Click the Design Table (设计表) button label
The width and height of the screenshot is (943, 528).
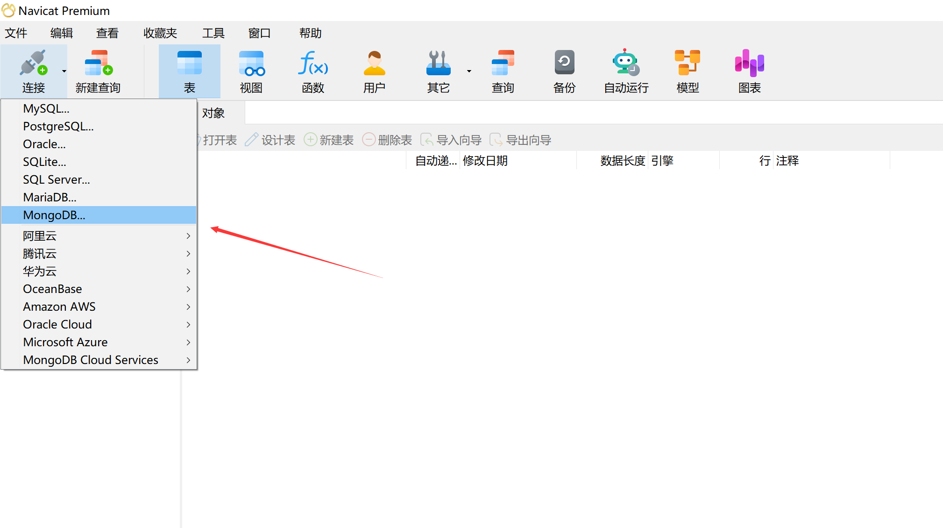(278, 140)
